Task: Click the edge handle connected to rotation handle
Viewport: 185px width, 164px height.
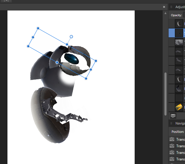Action: (x=67, y=44)
